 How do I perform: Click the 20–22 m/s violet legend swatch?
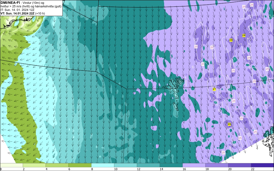pyautogui.click(x=239, y=165)
